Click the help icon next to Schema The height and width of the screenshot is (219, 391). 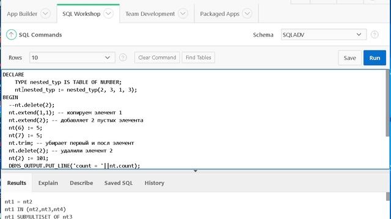[x=375, y=35]
